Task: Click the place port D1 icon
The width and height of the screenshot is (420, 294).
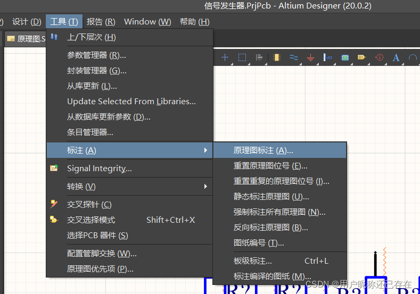Action: pos(361,57)
